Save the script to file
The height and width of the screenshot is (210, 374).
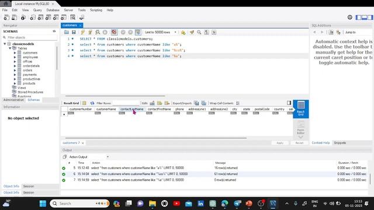tap(74, 32)
